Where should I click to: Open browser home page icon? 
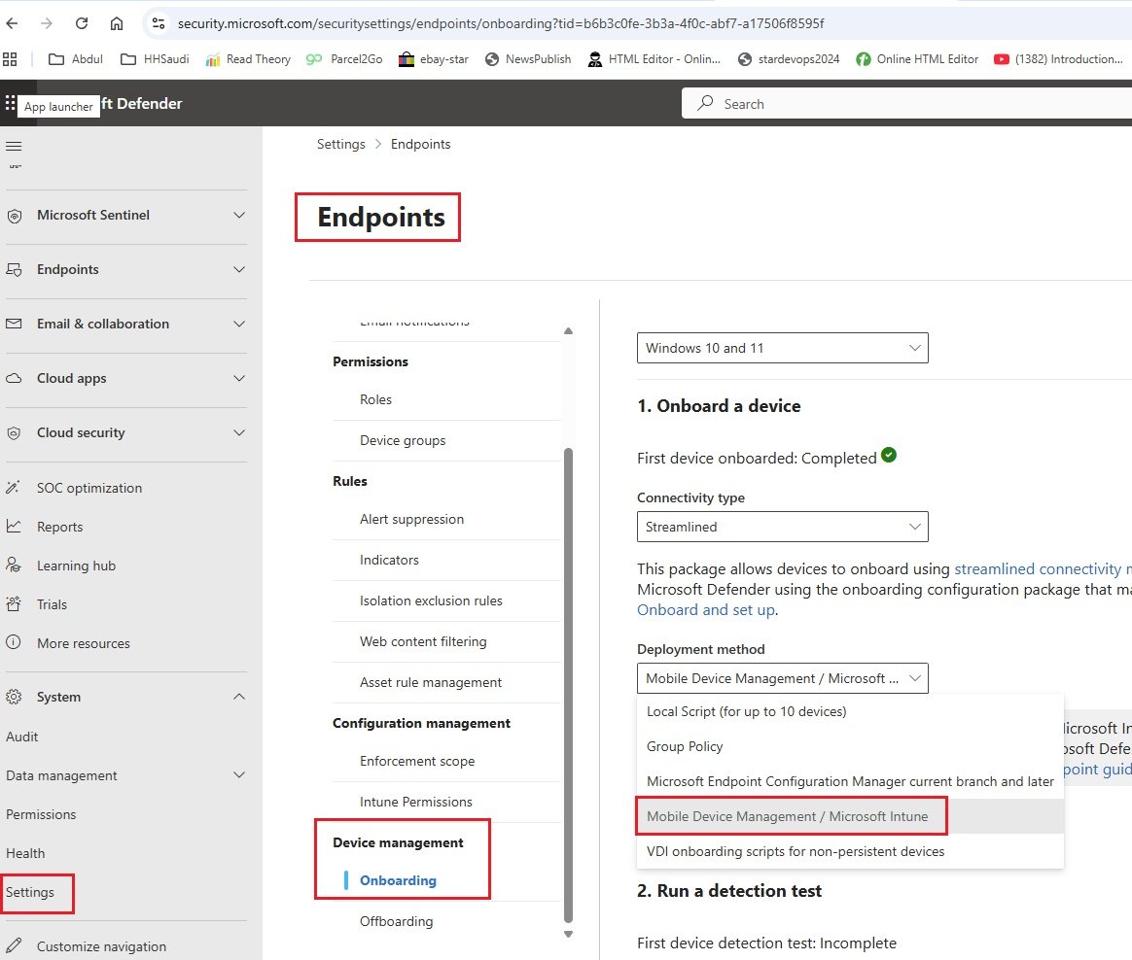(117, 23)
